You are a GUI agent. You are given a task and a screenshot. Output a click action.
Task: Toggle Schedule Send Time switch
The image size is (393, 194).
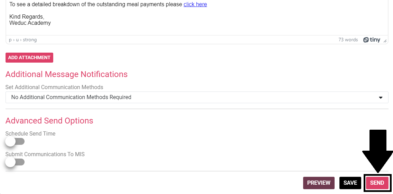tap(15, 141)
